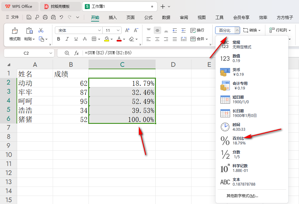299x204 pixels.
Task: Switch to 视图 ribbon tab
Action: tap(201, 17)
